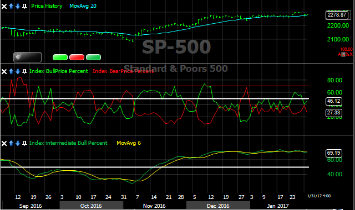Move Price History panel down
This screenshot has width=355, height=210.
pyautogui.click(x=18, y=6)
